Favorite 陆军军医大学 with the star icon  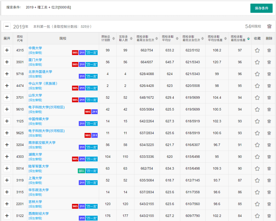[257, 168]
